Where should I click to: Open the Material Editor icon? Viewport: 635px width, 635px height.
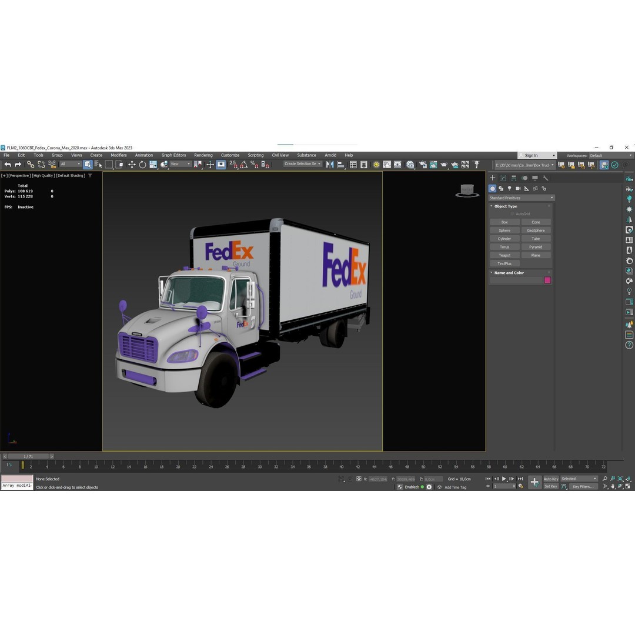pos(410,165)
